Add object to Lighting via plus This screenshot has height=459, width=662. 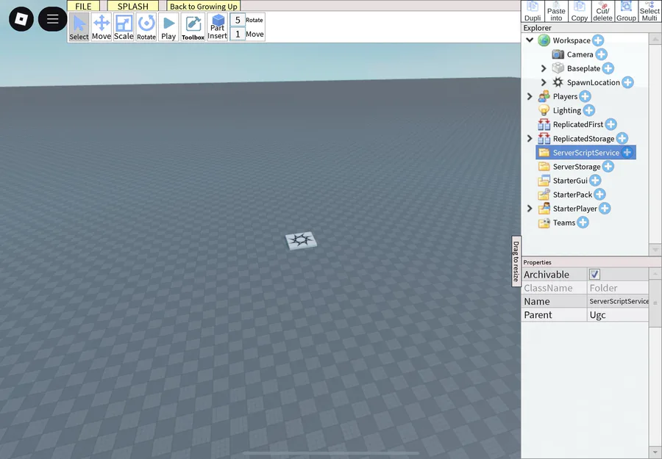click(589, 110)
